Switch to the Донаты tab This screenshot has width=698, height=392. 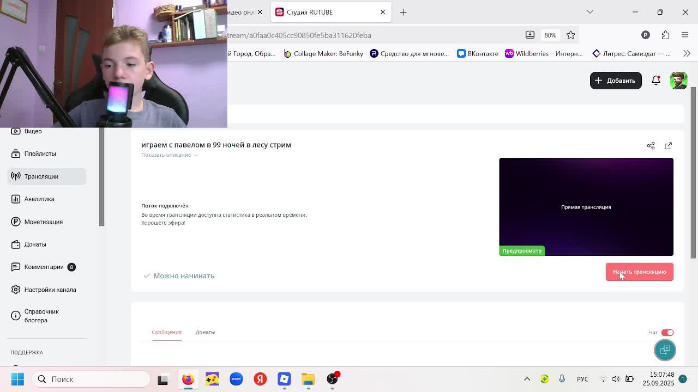click(x=205, y=332)
